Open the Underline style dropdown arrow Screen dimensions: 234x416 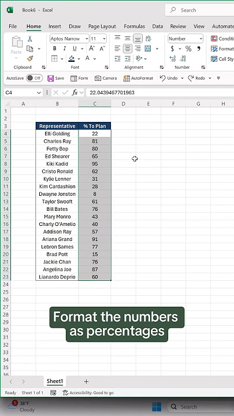[x=82, y=49]
